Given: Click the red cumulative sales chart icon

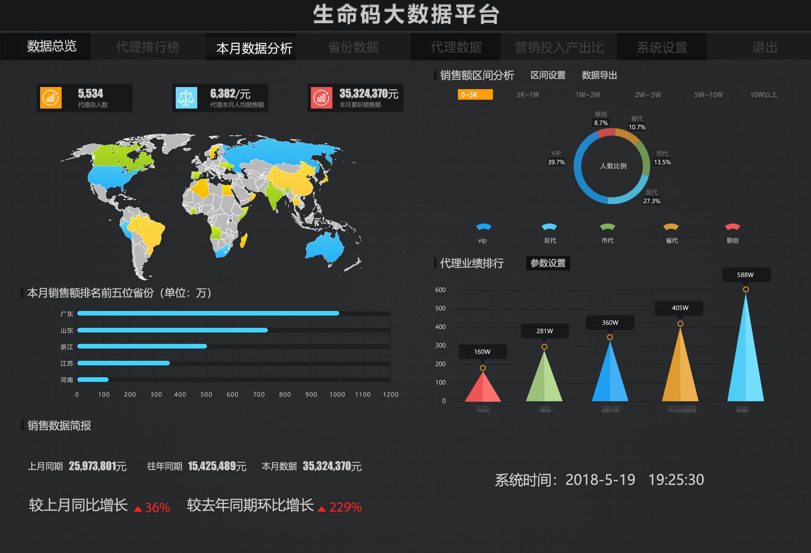Looking at the screenshot, I should click(x=321, y=98).
